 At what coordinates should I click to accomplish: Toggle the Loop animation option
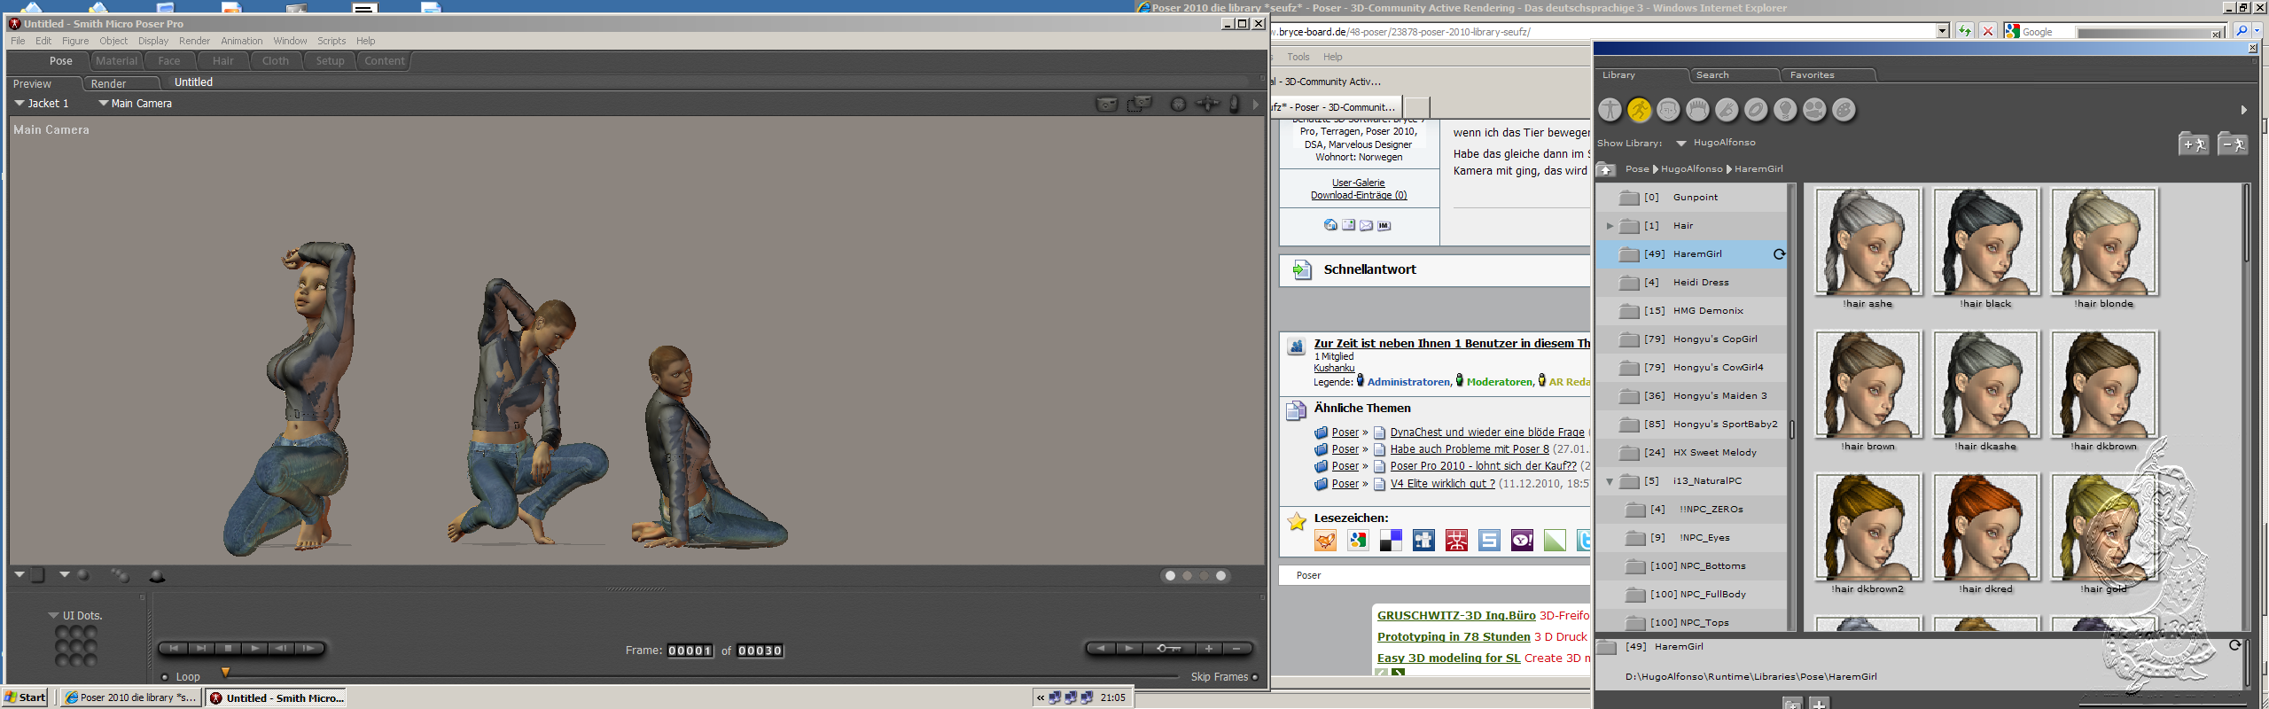click(165, 677)
